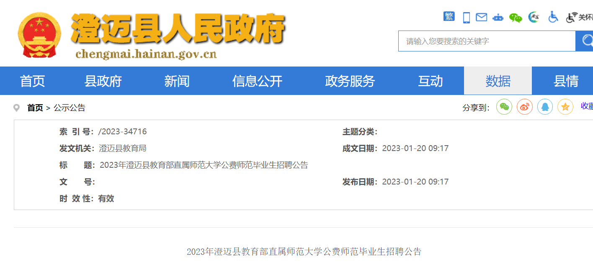
Task: Share to QQ via blue penguin icon
Action: [x=545, y=107]
